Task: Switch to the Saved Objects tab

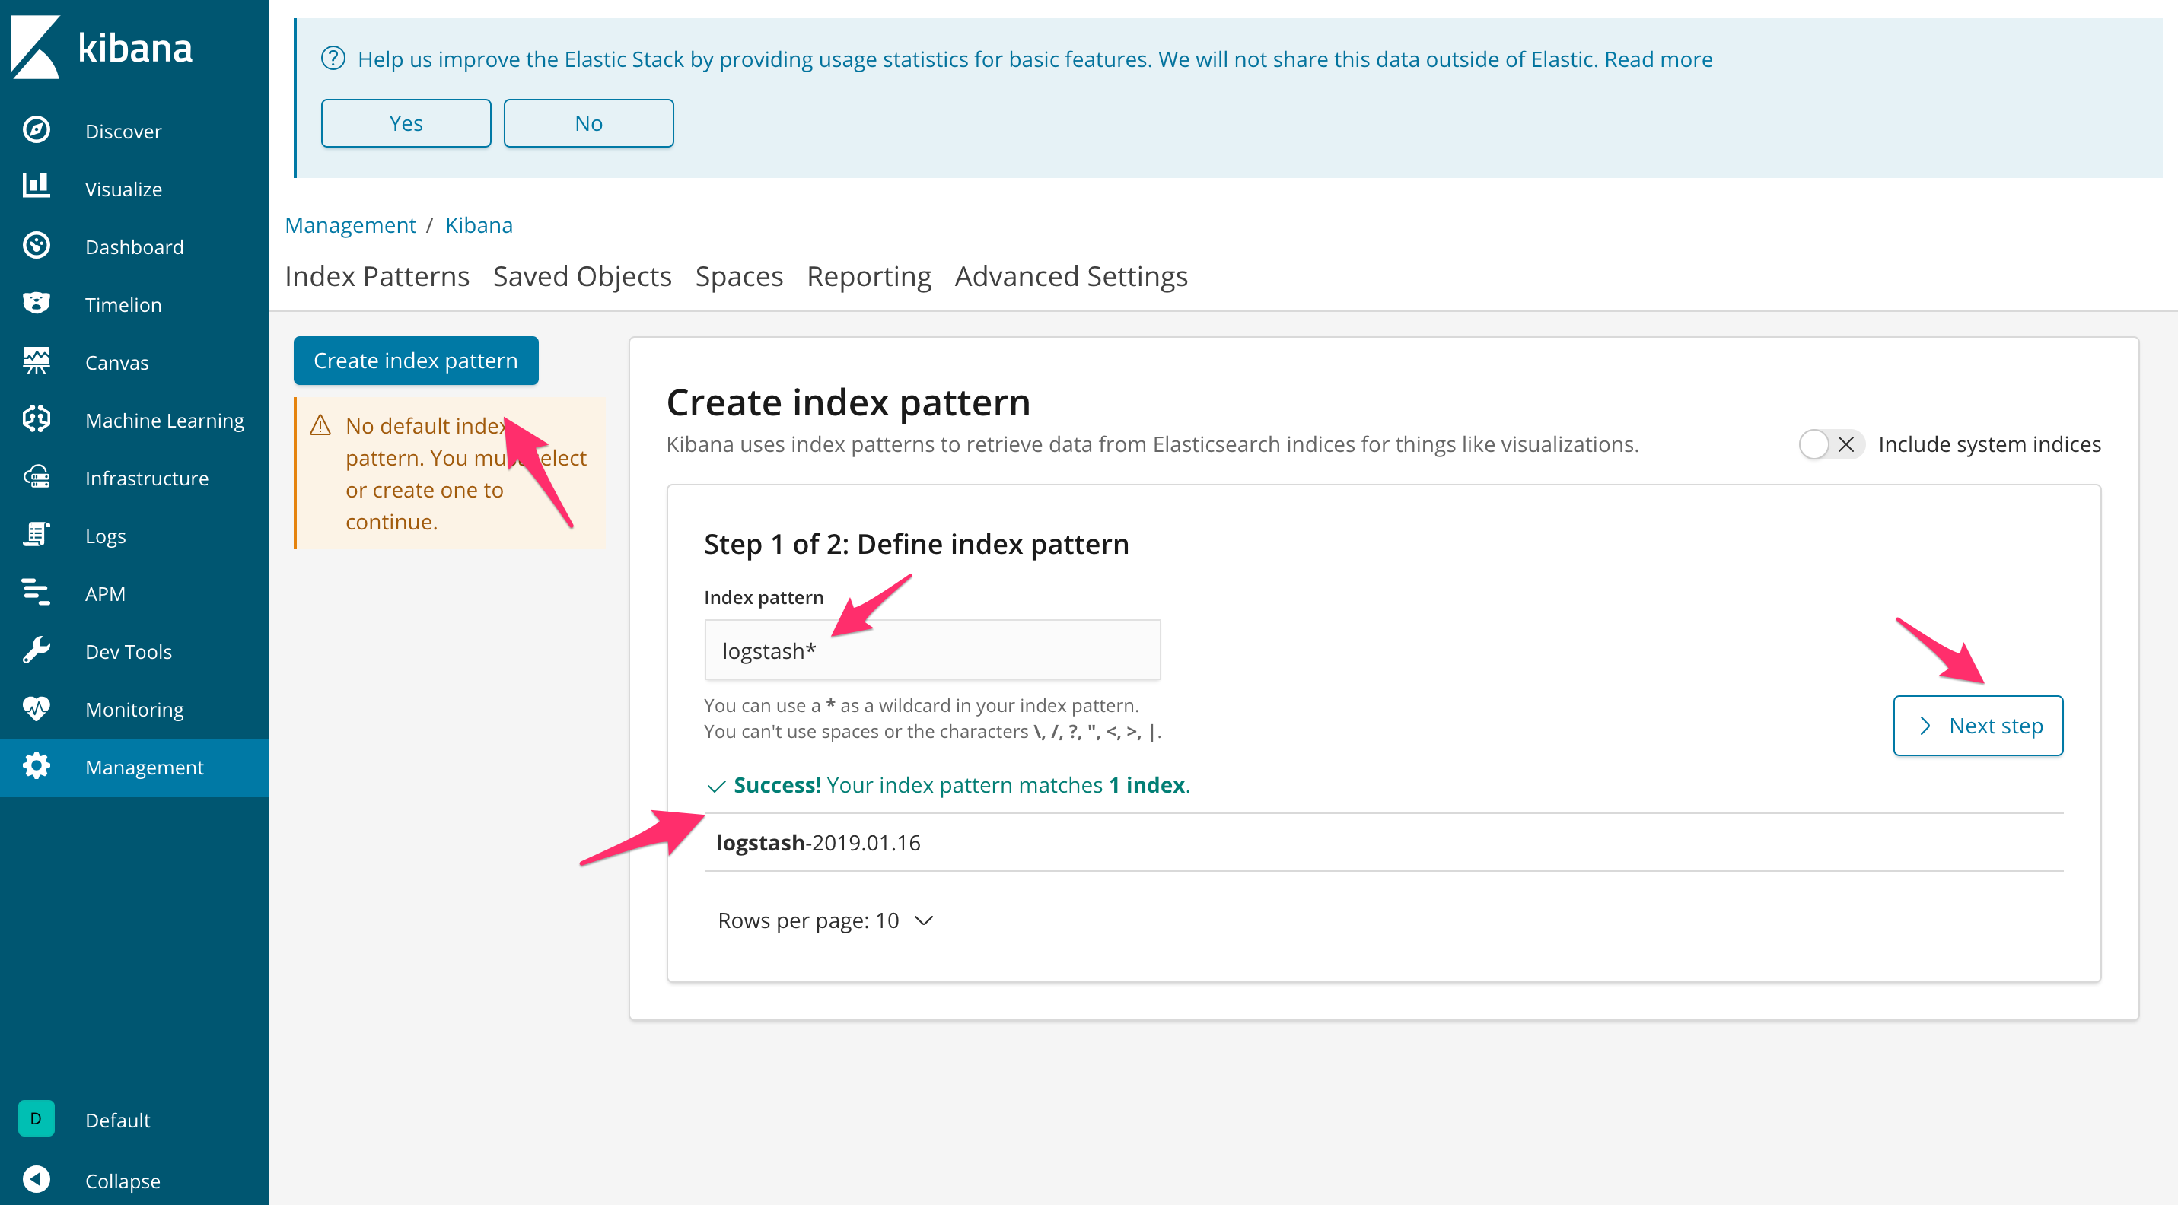Action: click(581, 275)
